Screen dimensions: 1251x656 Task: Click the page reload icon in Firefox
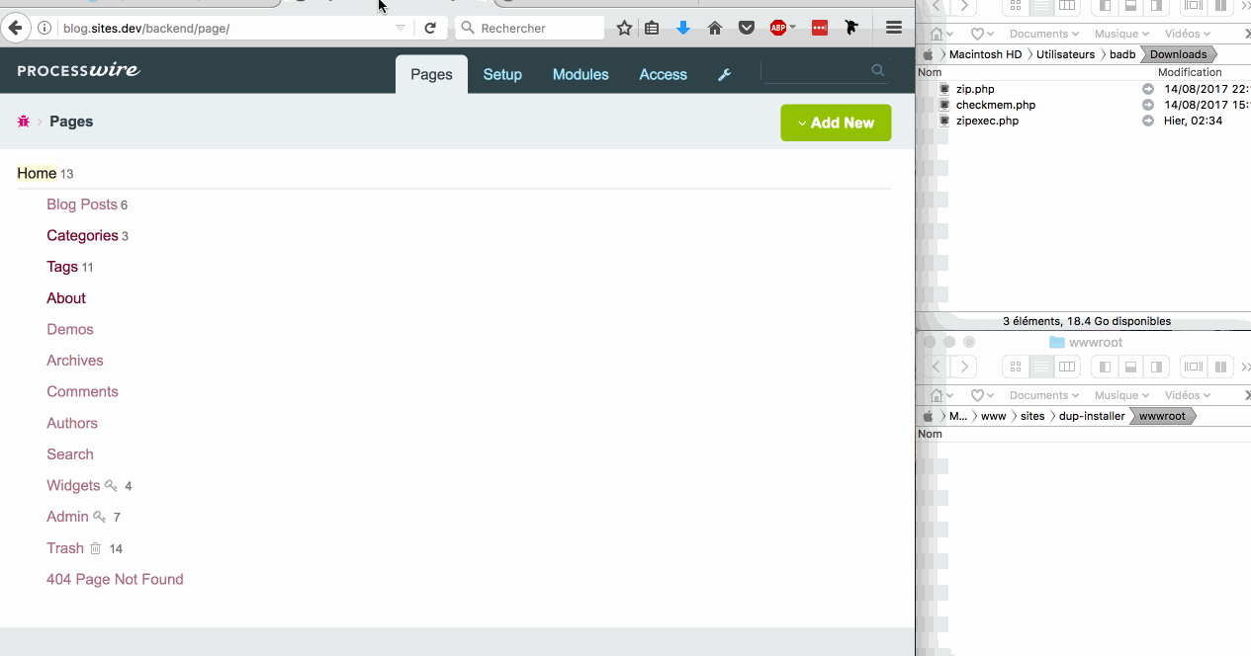(431, 27)
